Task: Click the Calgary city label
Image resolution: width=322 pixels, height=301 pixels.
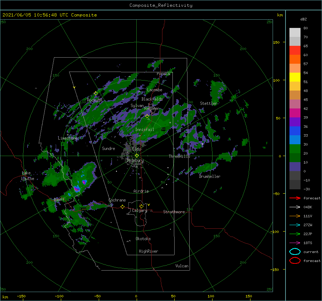Action: [140, 210]
